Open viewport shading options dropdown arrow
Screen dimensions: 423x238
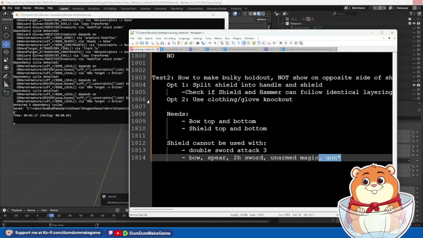[267, 14]
